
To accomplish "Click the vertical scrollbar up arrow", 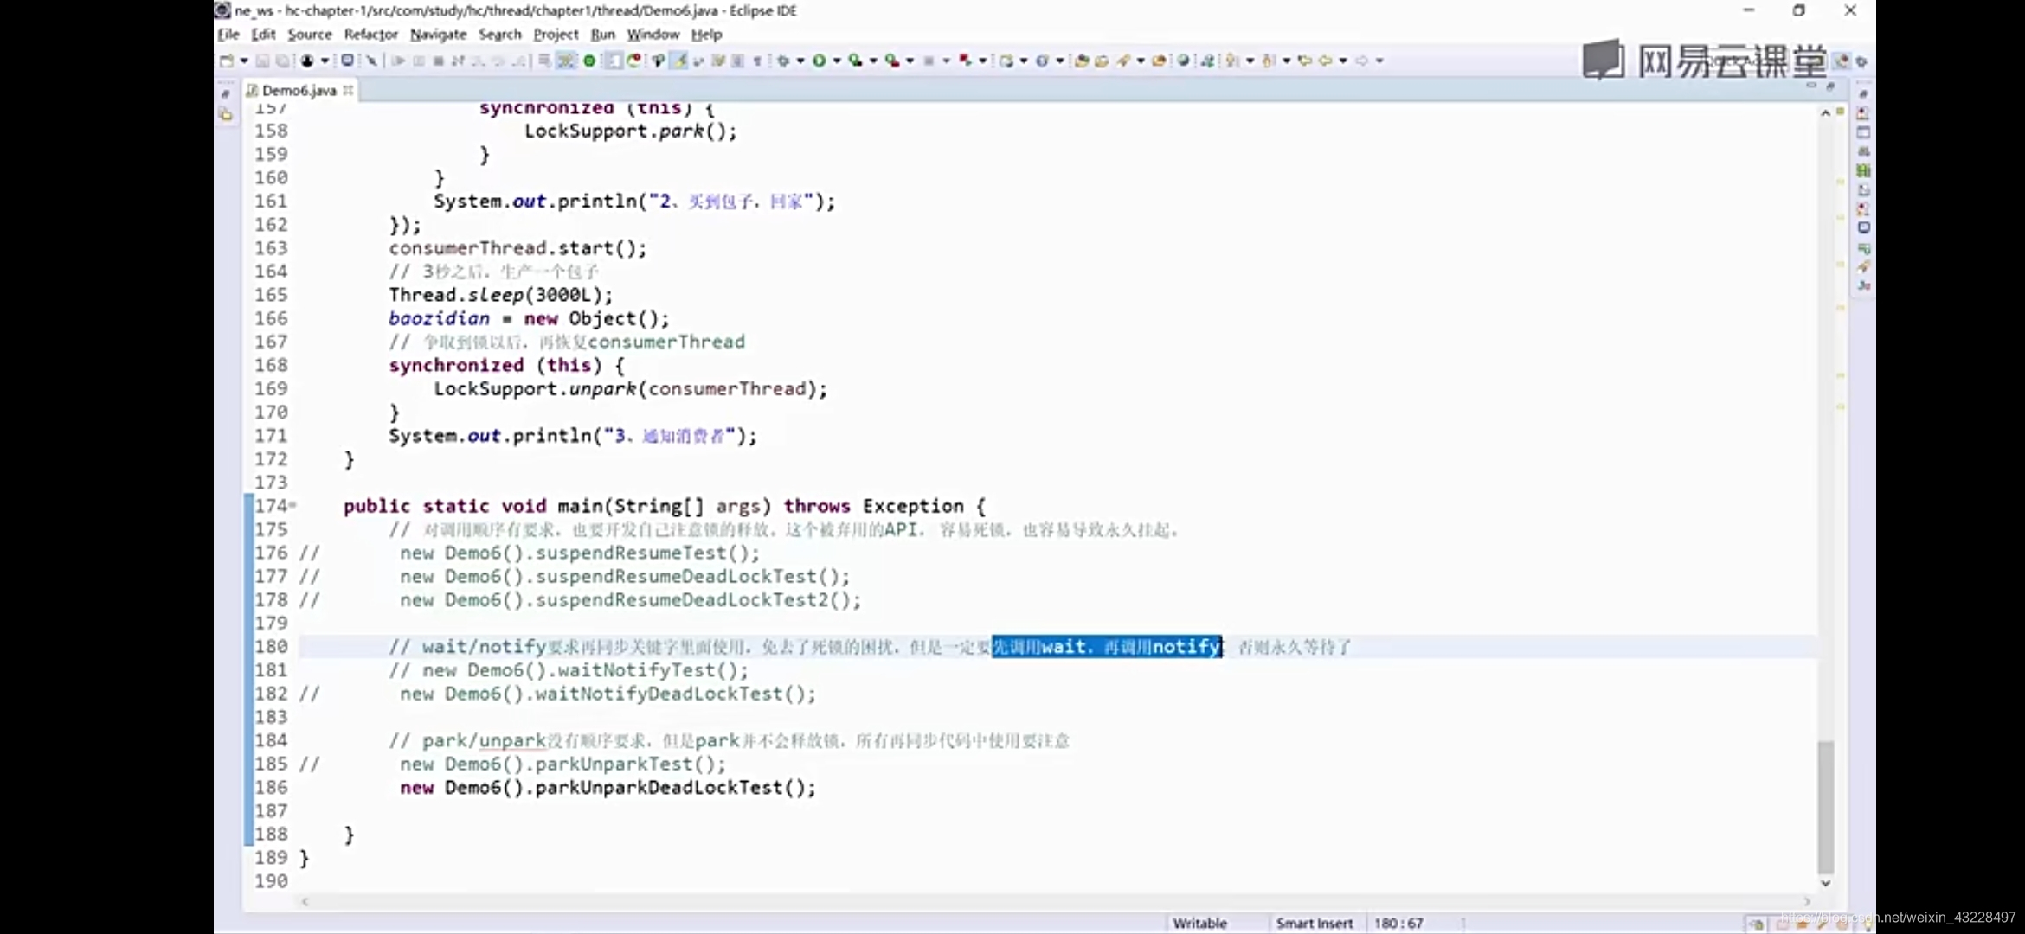I will 1825,113.
